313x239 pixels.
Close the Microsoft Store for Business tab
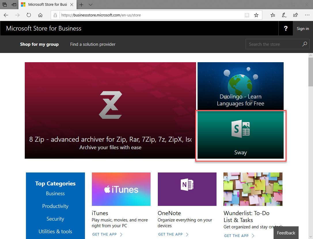click(x=72, y=5)
